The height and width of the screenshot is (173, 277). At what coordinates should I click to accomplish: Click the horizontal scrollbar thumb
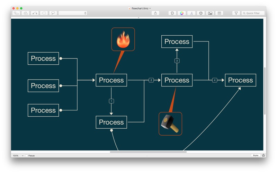tap(148, 152)
